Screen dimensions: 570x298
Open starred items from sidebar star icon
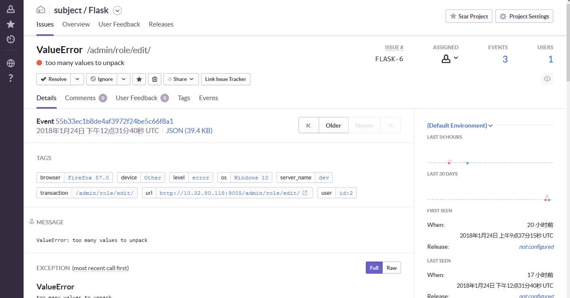click(x=11, y=24)
